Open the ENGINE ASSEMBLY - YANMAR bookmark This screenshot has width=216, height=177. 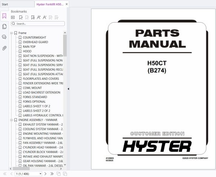38,120
